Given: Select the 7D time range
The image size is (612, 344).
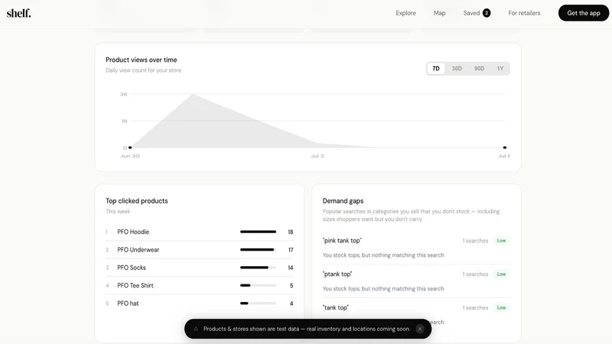Looking at the screenshot, I should click(x=436, y=69).
